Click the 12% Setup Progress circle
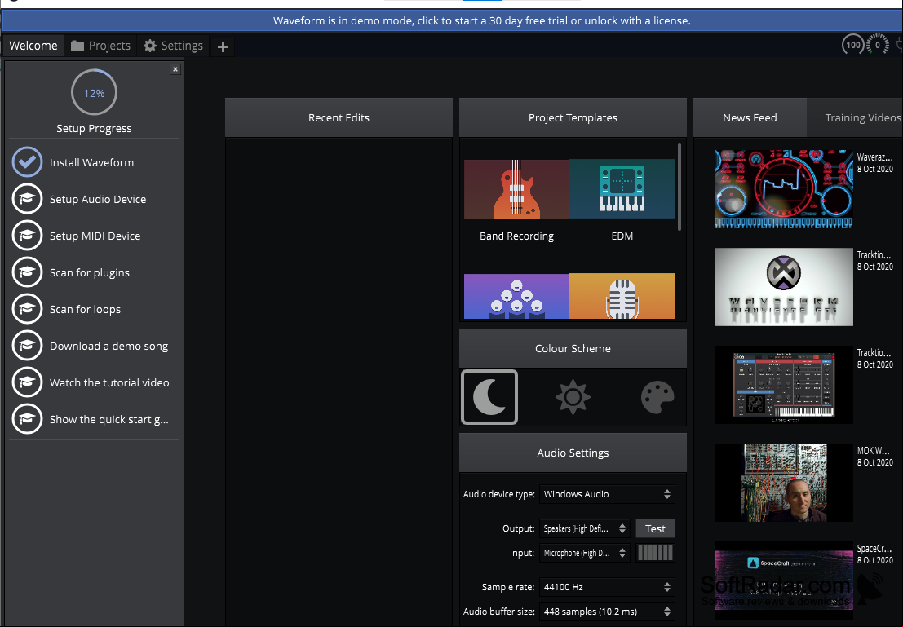Screen dimensions: 903x627 tap(94, 93)
